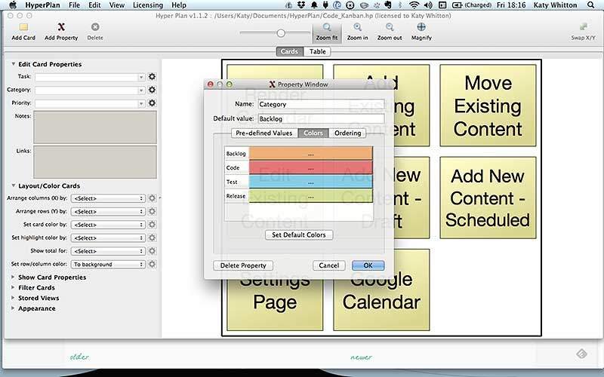This screenshot has height=377, width=604.
Task: Click the notification bell menu bar icon
Action: point(314,5)
